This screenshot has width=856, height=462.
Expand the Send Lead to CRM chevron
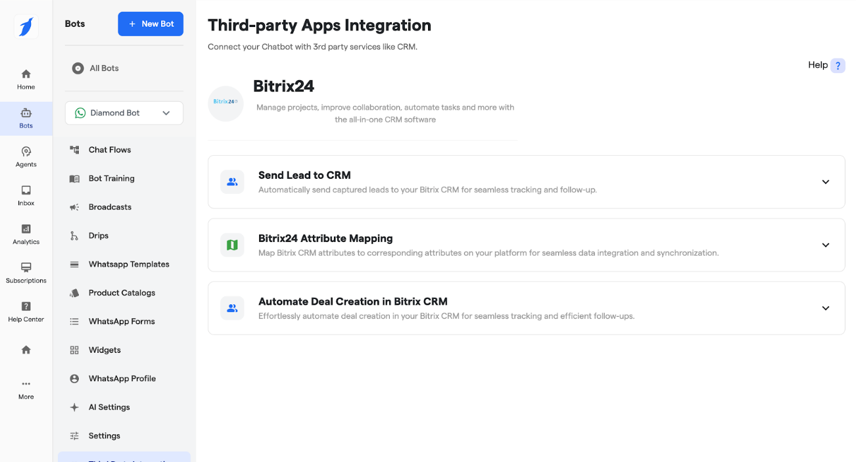click(x=826, y=182)
